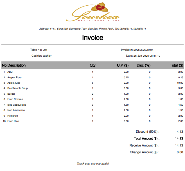Click the Disc (%) column header
185x171 pixels.
point(143,65)
